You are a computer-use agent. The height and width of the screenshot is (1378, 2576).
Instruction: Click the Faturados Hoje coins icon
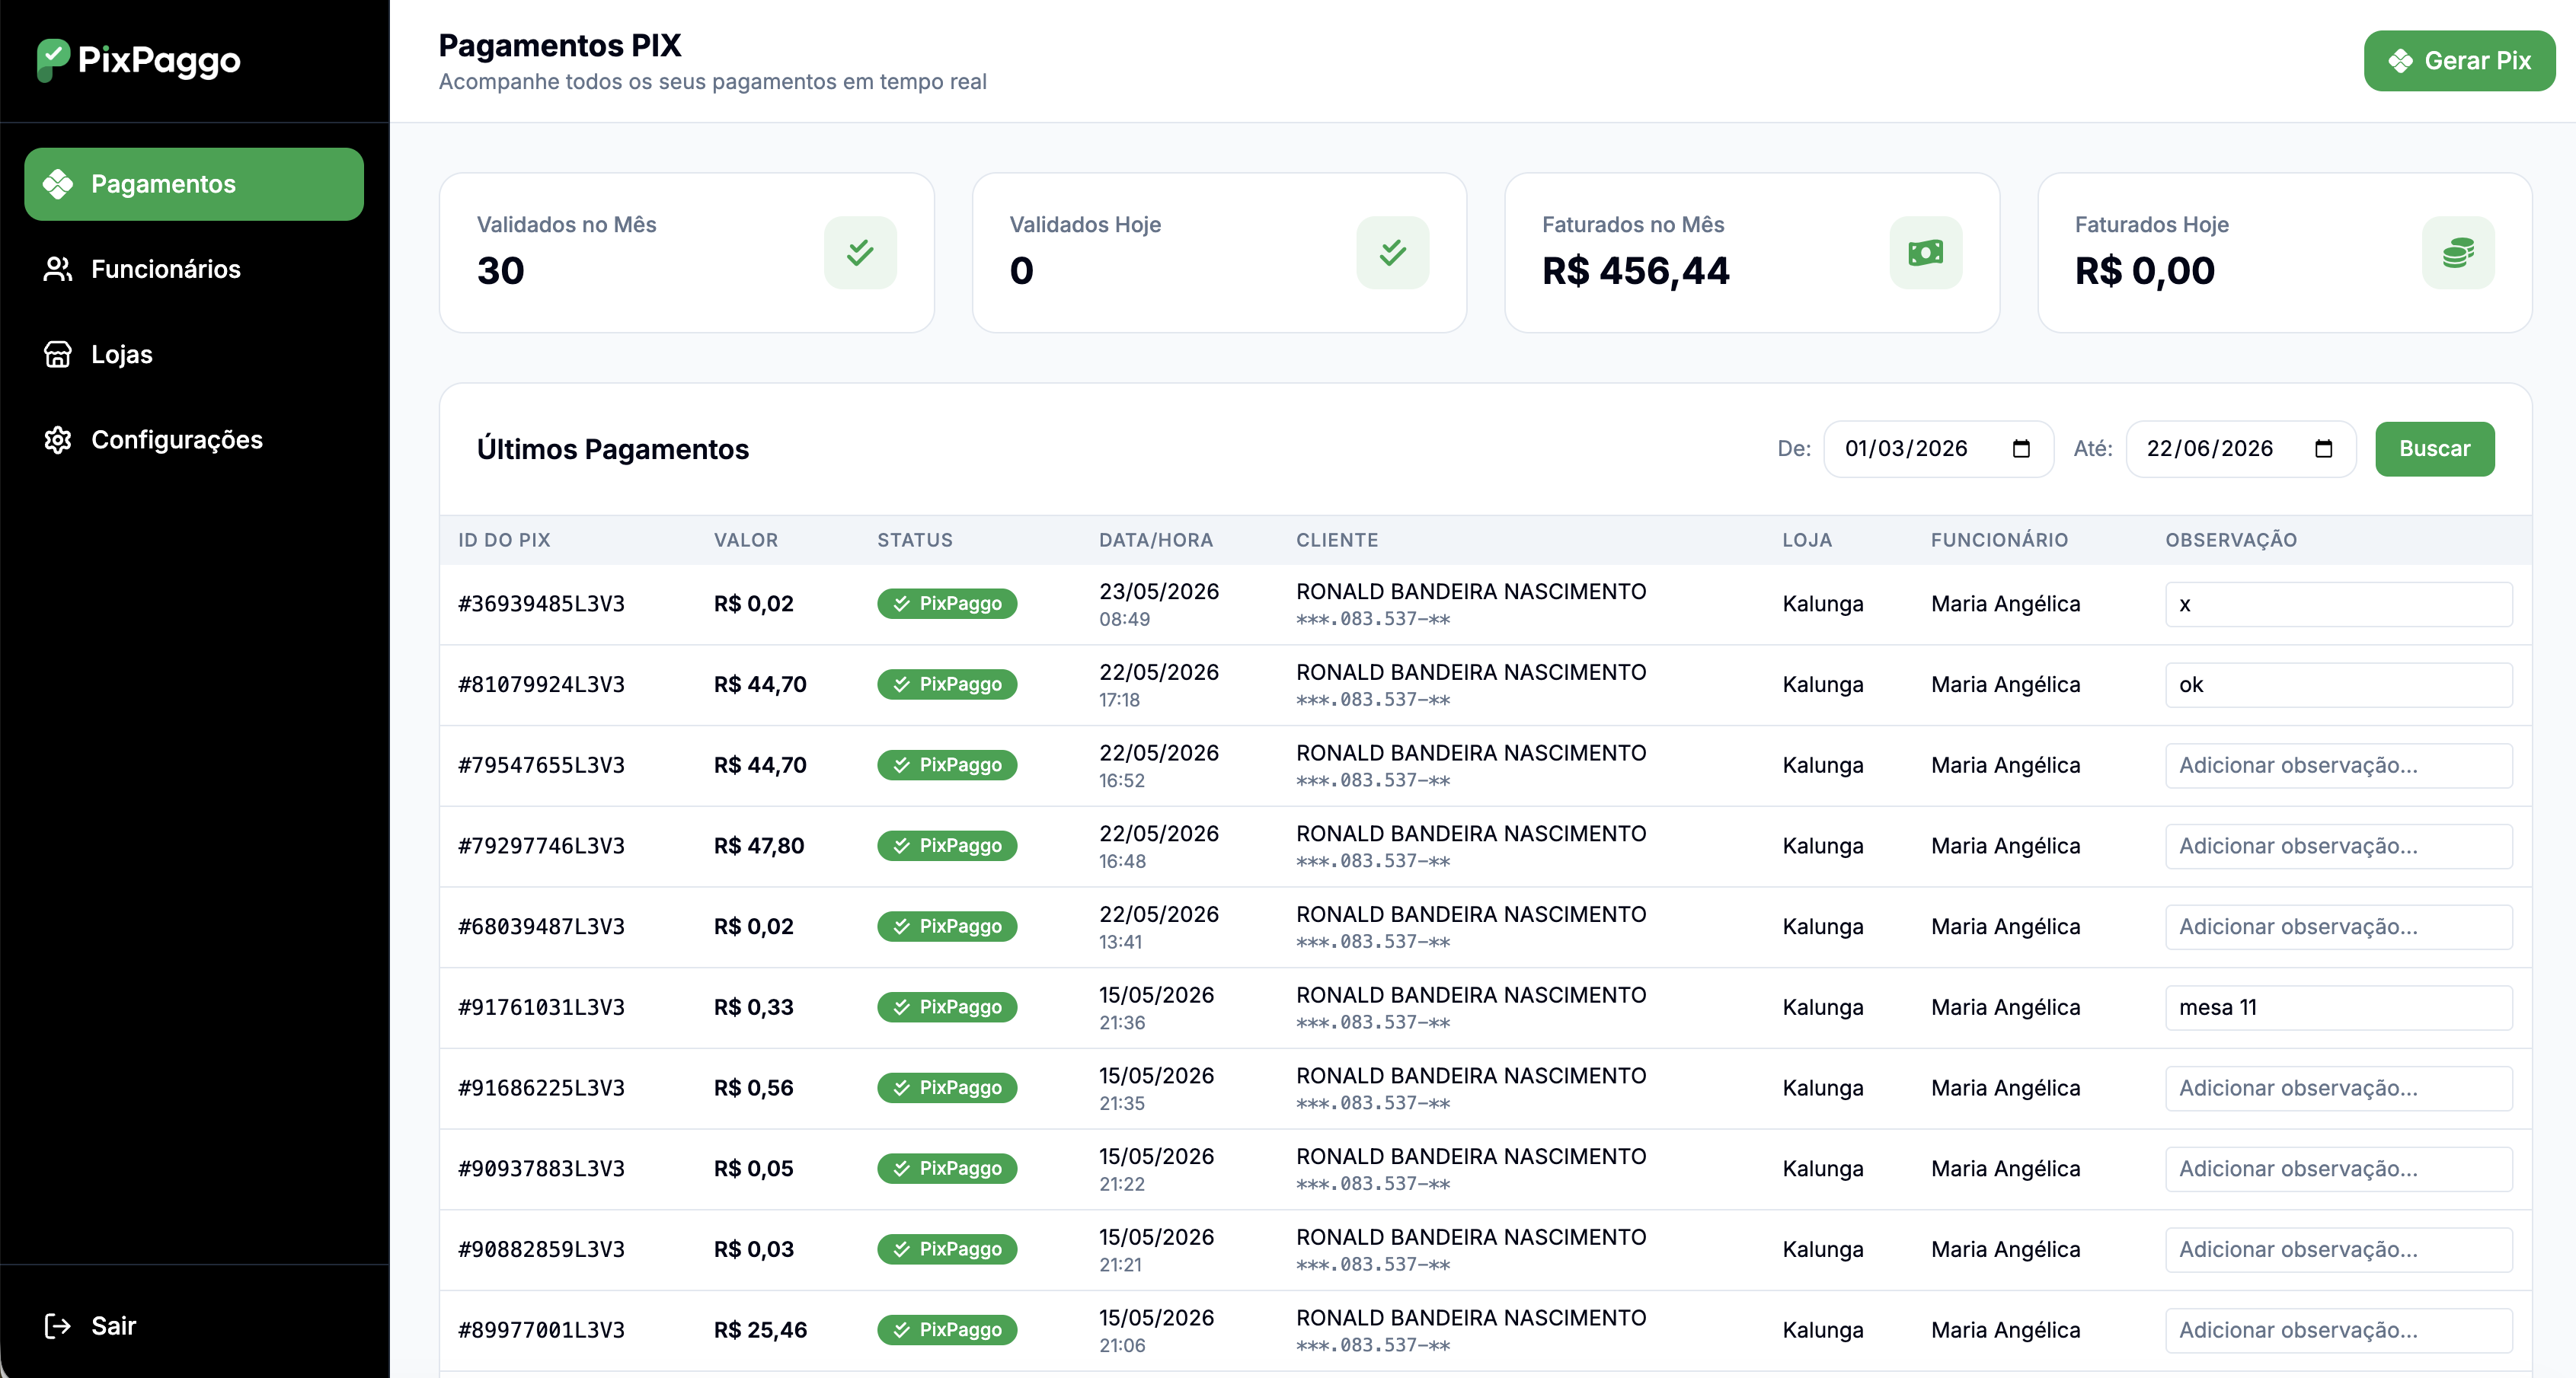pos(2459,253)
